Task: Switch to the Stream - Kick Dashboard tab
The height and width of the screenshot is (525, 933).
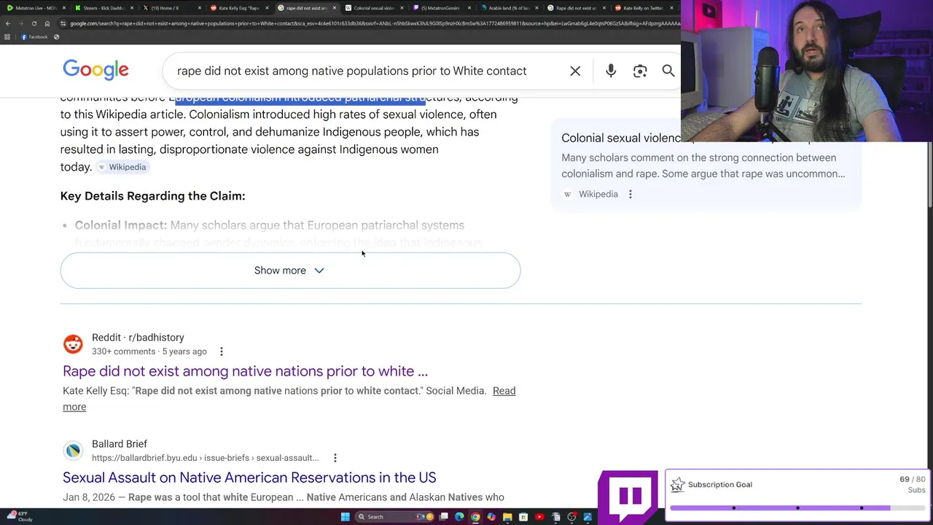Action: (104, 8)
